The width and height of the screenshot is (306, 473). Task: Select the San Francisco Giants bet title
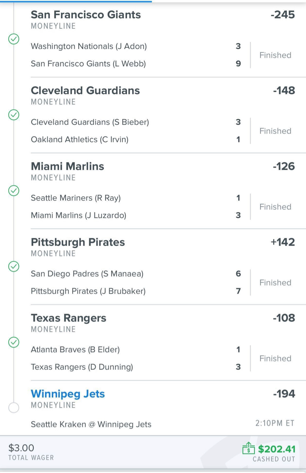[x=86, y=15]
